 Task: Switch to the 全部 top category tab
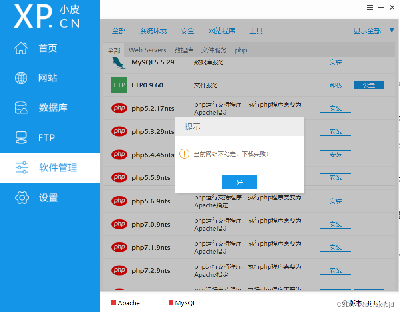[119, 31]
